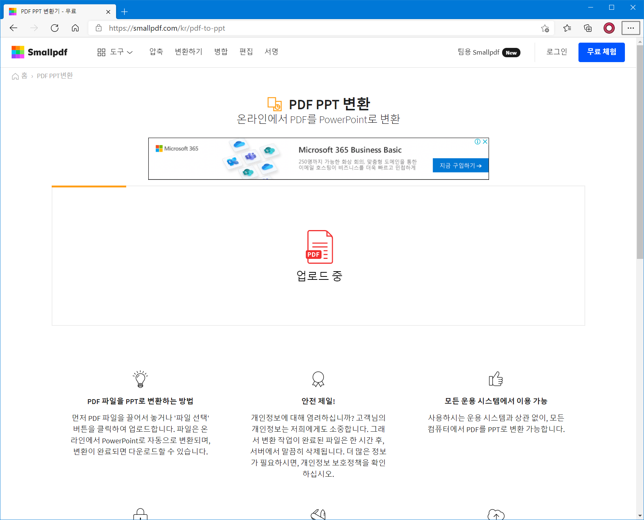Click the thumbs-up icon
The image size is (644, 520).
(x=496, y=379)
